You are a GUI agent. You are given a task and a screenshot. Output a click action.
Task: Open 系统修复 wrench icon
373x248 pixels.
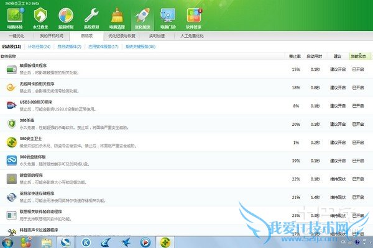tap(91, 19)
